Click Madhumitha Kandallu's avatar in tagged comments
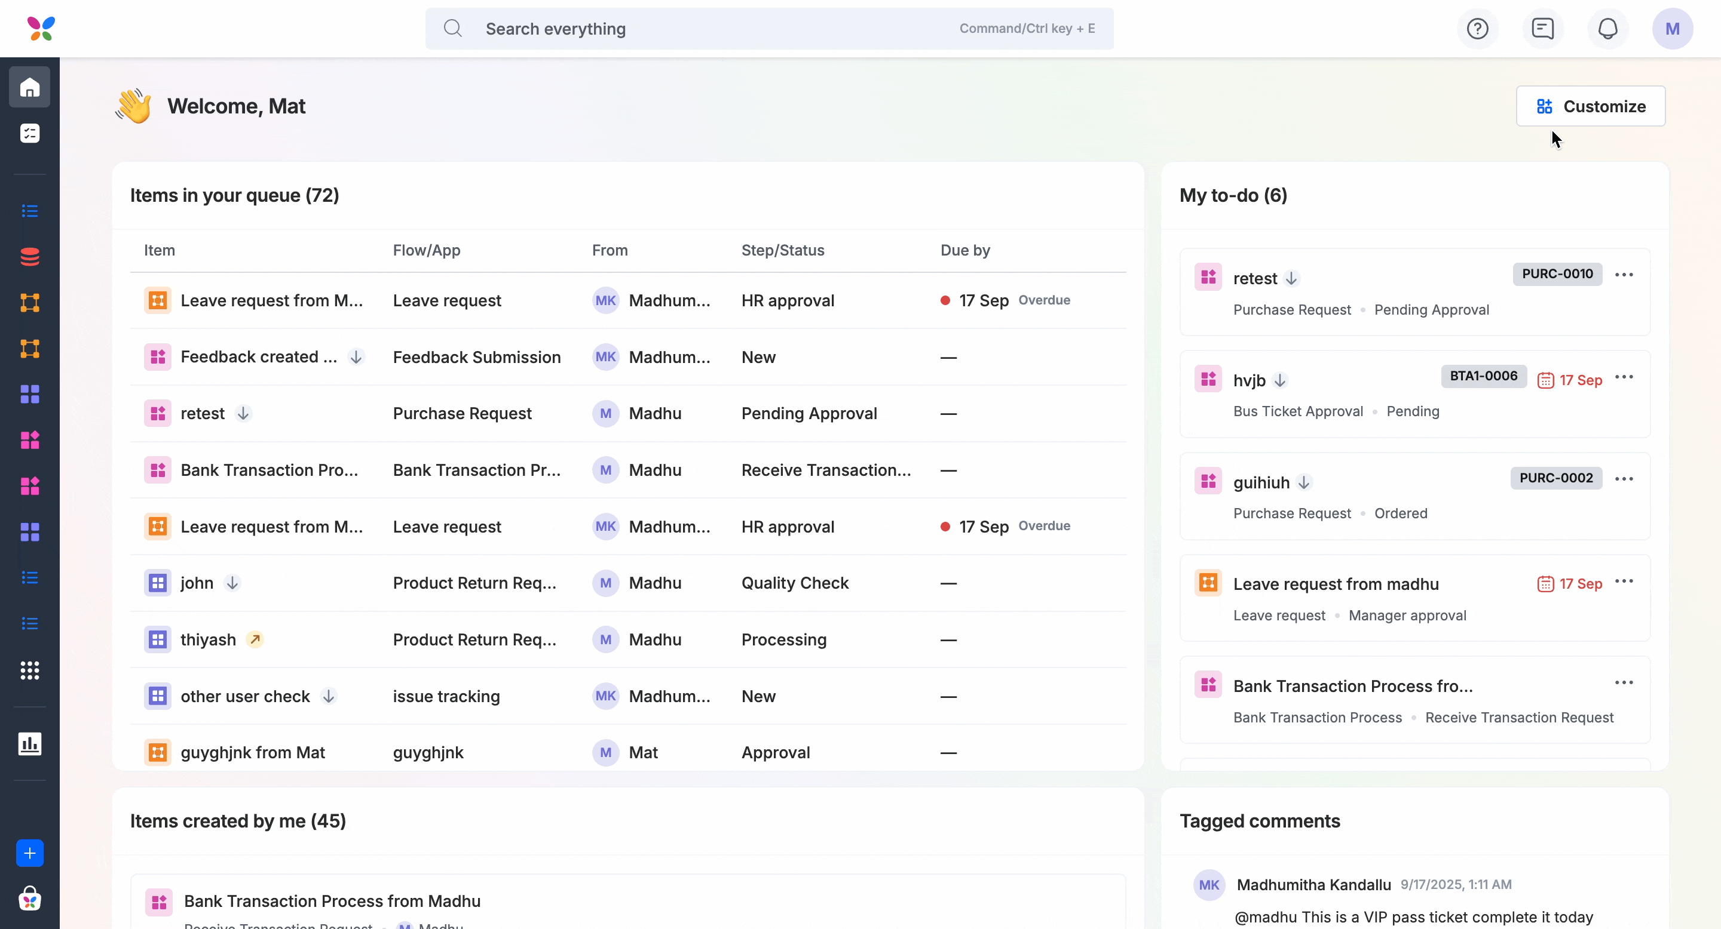 pyautogui.click(x=1209, y=885)
